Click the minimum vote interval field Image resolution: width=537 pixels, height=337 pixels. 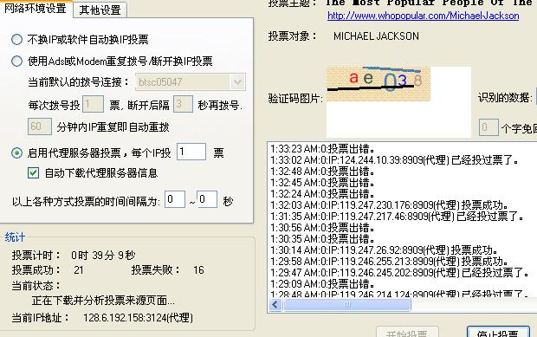tap(175, 199)
